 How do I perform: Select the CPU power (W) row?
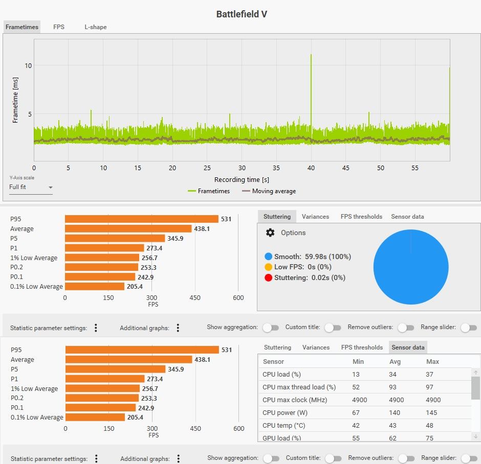[x=365, y=412]
